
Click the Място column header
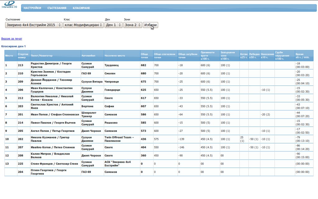pos(9,56)
